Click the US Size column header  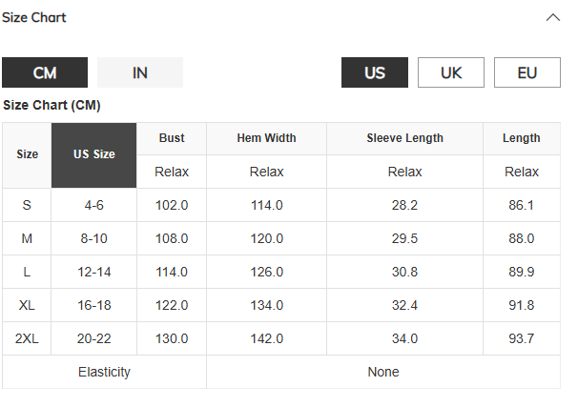pos(94,154)
